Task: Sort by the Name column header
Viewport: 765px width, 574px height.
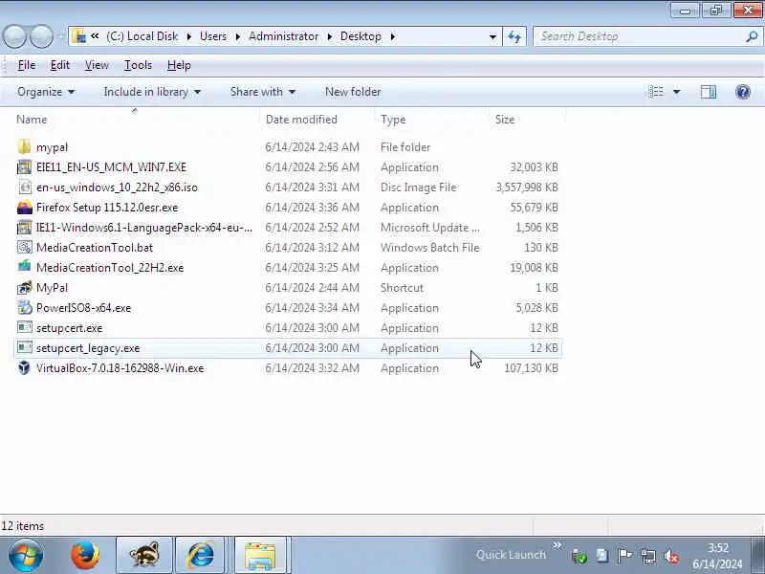Action: (137, 120)
